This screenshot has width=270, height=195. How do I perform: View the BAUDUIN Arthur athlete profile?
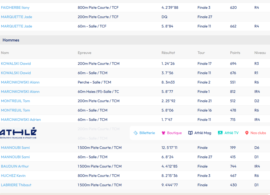(15, 166)
